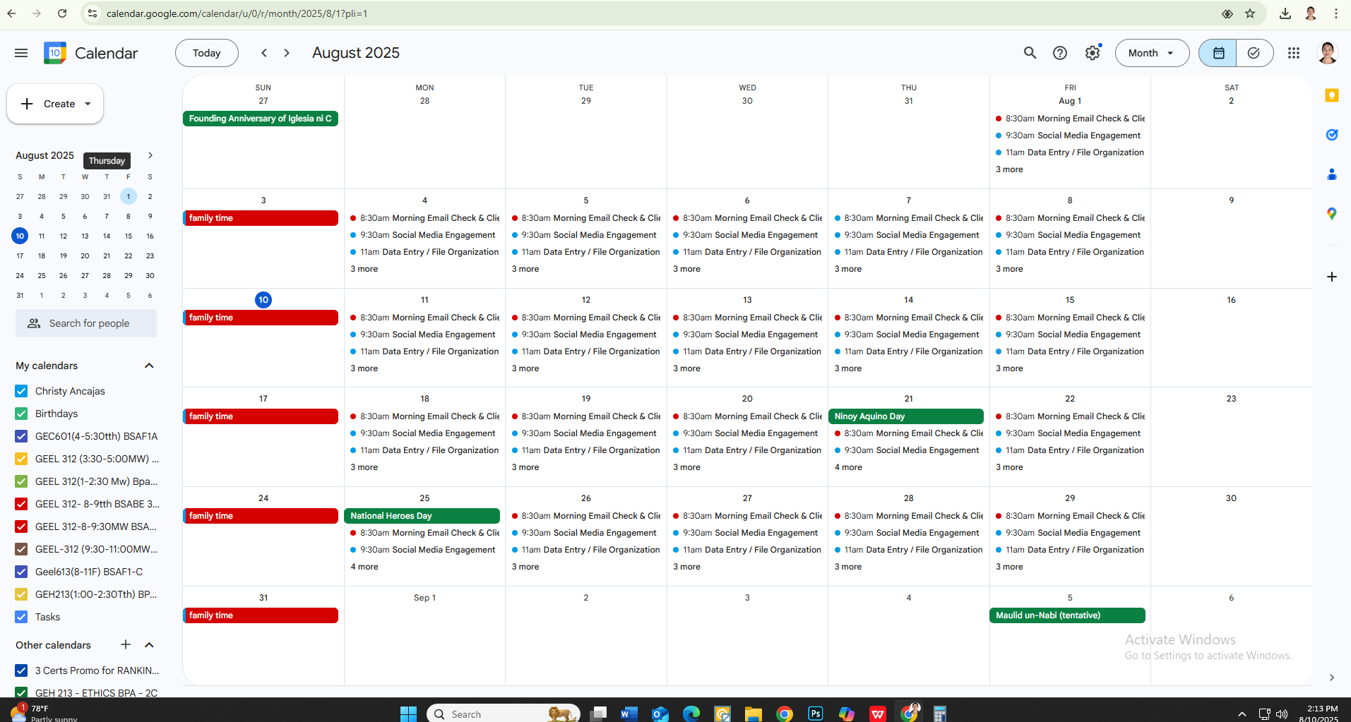Advance mini calendar to next month
Viewport: 1351px width, 722px height.
[x=150, y=155]
